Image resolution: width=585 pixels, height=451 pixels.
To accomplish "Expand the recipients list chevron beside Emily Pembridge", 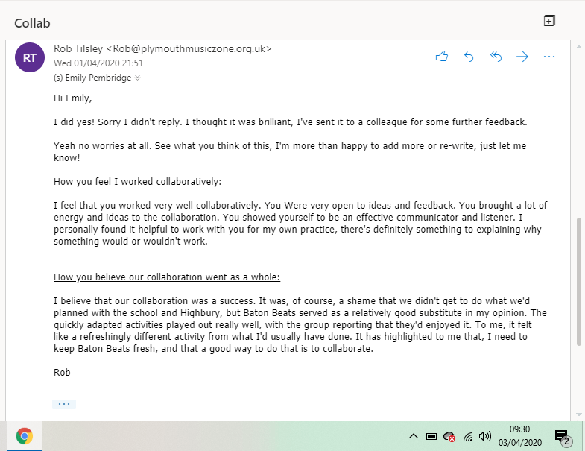I will click(137, 78).
